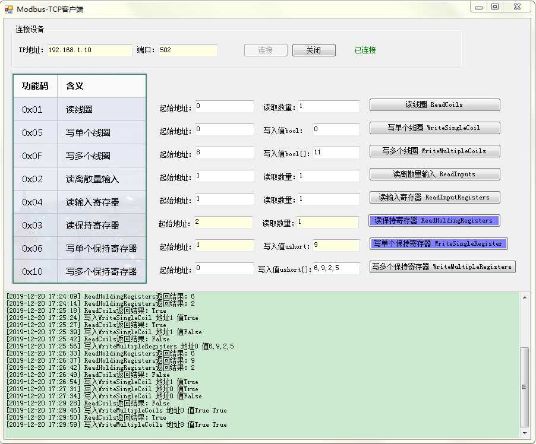Click the 写单个线圈 WriteSingleCoil button
Image resolution: width=536 pixels, height=444 pixels.
tap(434, 128)
